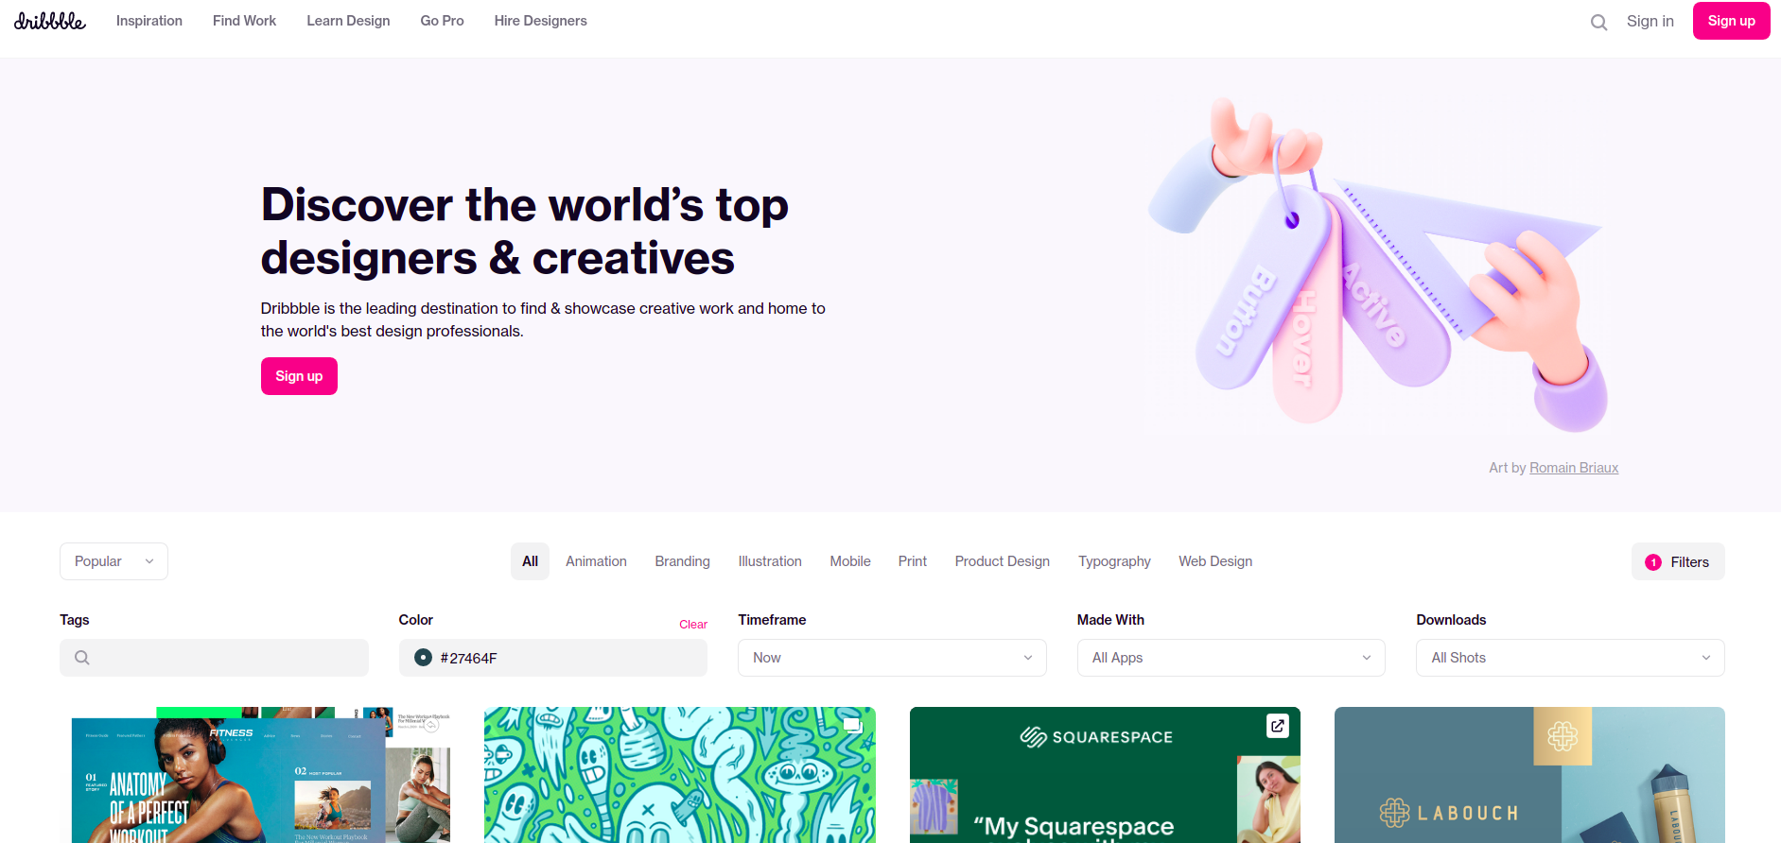Open the Dribbble logo home link
The image size is (1781, 843).
pos(49,21)
